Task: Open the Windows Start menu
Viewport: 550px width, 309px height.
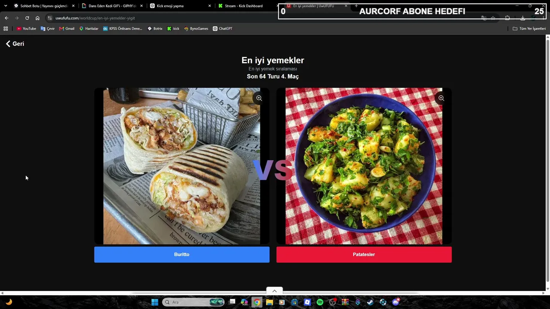Action: pos(155,302)
